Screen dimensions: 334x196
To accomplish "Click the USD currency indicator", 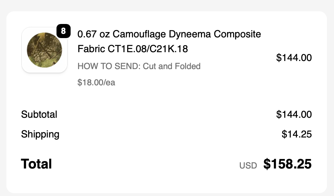I will (x=248, y=165).
